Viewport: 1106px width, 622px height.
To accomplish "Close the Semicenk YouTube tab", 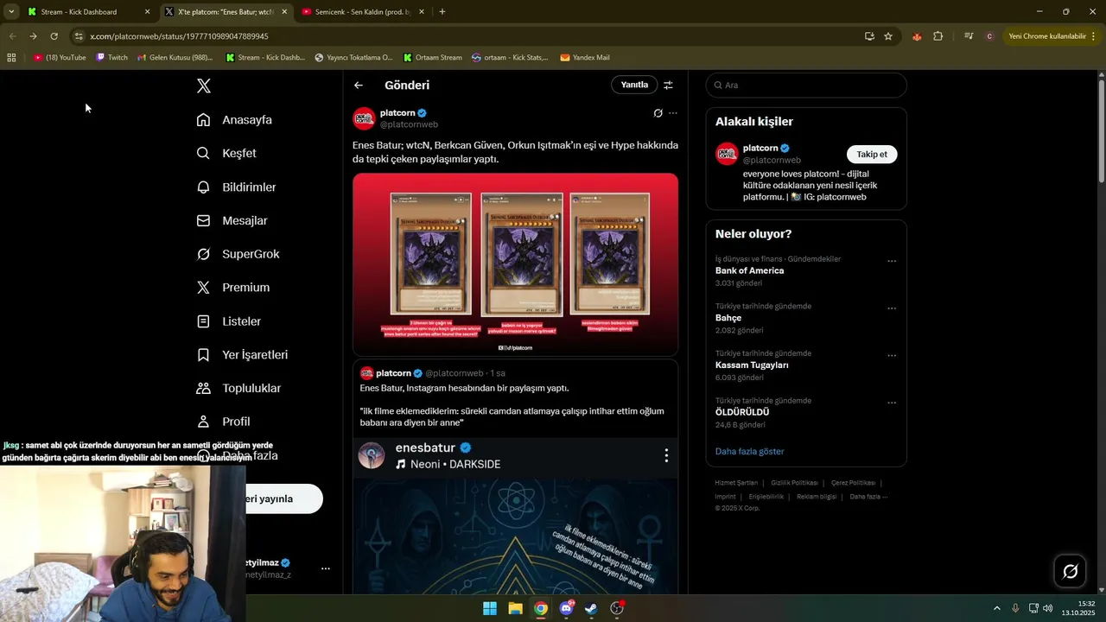I will [421, 11].
